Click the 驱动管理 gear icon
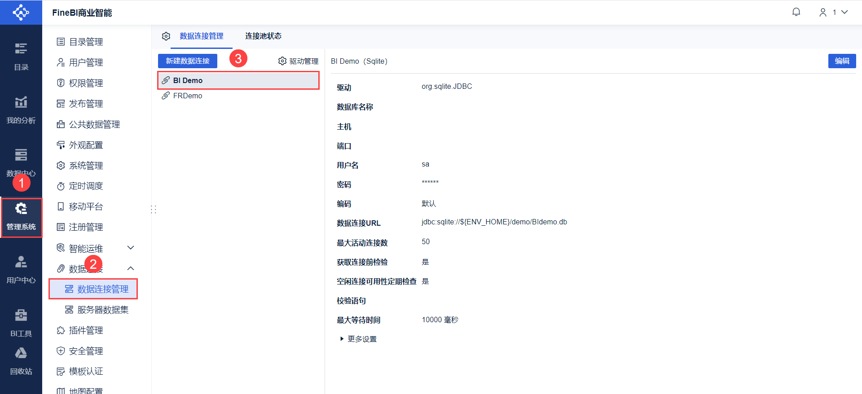This screenshot has width=862, height=394. point(282,61)
